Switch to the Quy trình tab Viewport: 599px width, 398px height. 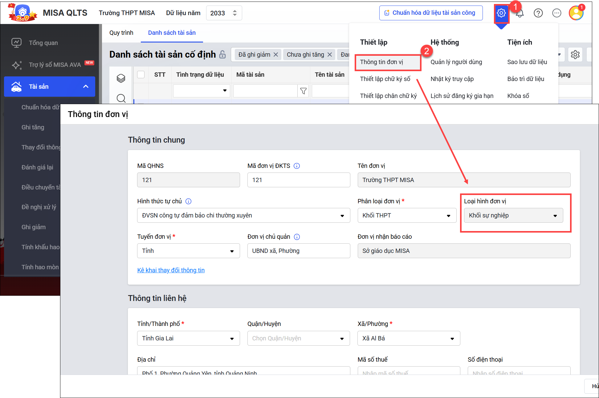click(x=121, y=33)
